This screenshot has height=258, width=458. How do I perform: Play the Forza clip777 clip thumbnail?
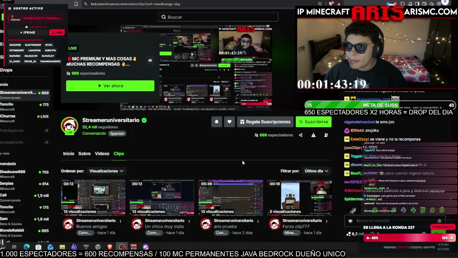point(299,198)
